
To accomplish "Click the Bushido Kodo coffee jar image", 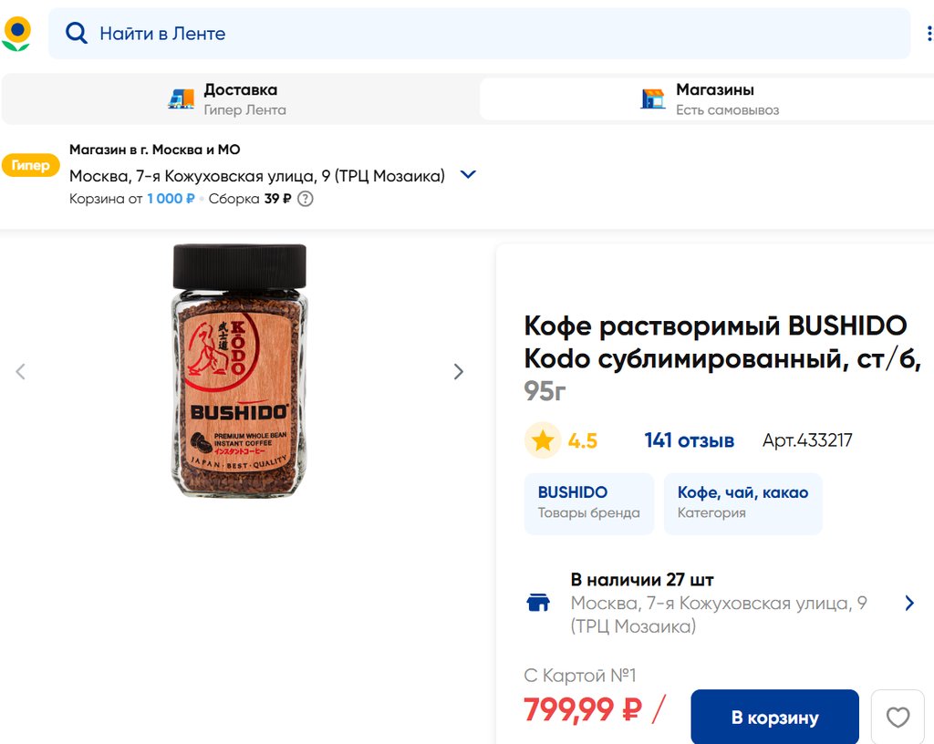I will click(x=240, y=370).
